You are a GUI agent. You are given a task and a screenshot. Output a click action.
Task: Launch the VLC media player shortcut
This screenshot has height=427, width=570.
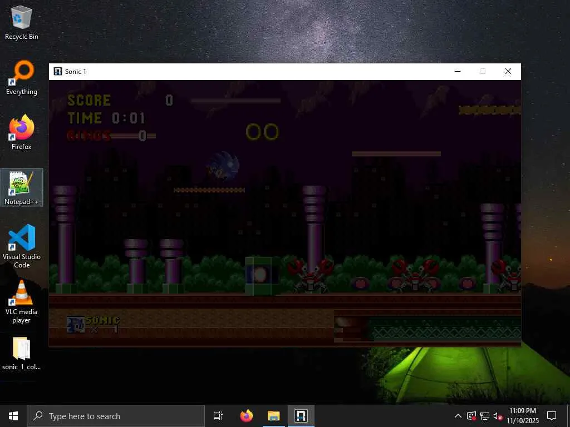[22, 301]
